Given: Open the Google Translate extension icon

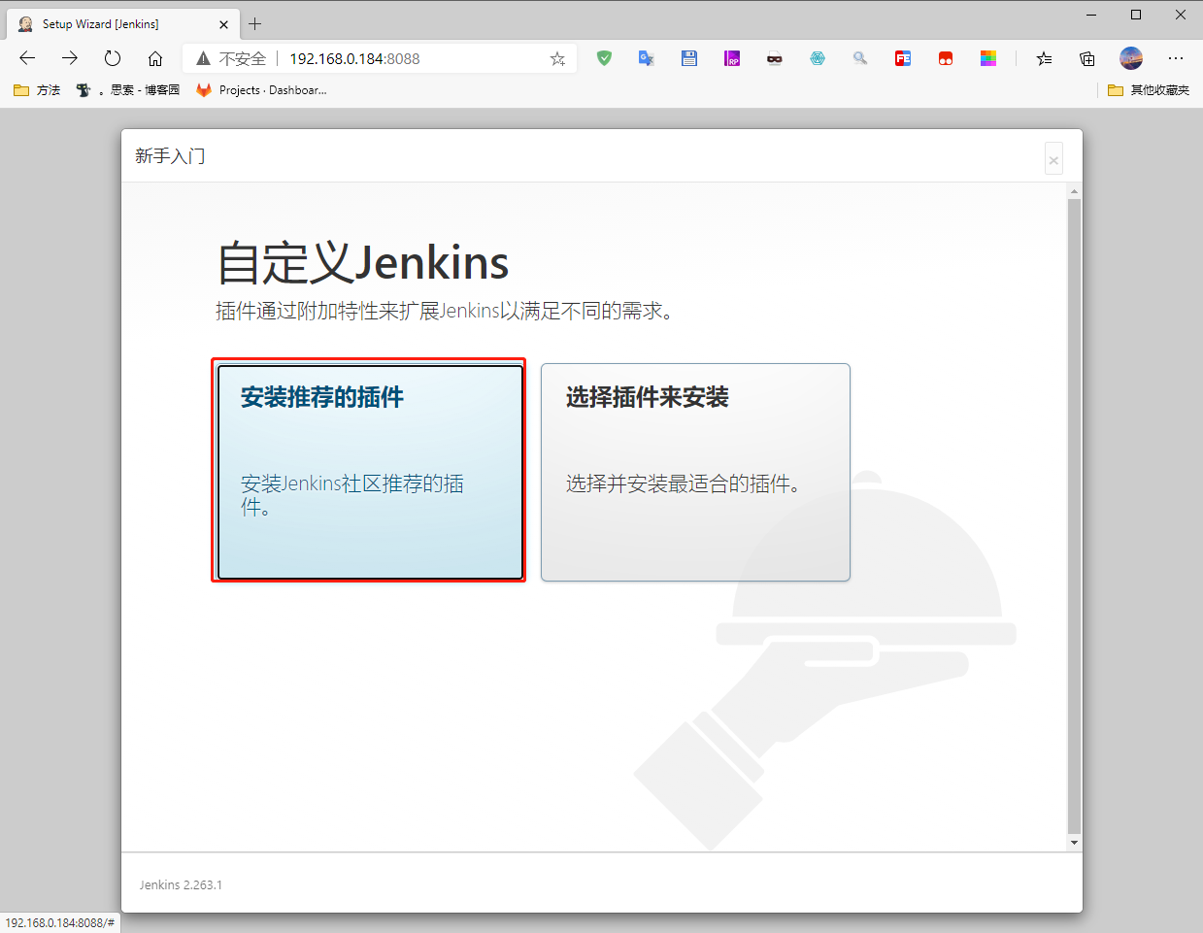Looking at the screenshot, I should pos(647,58).
